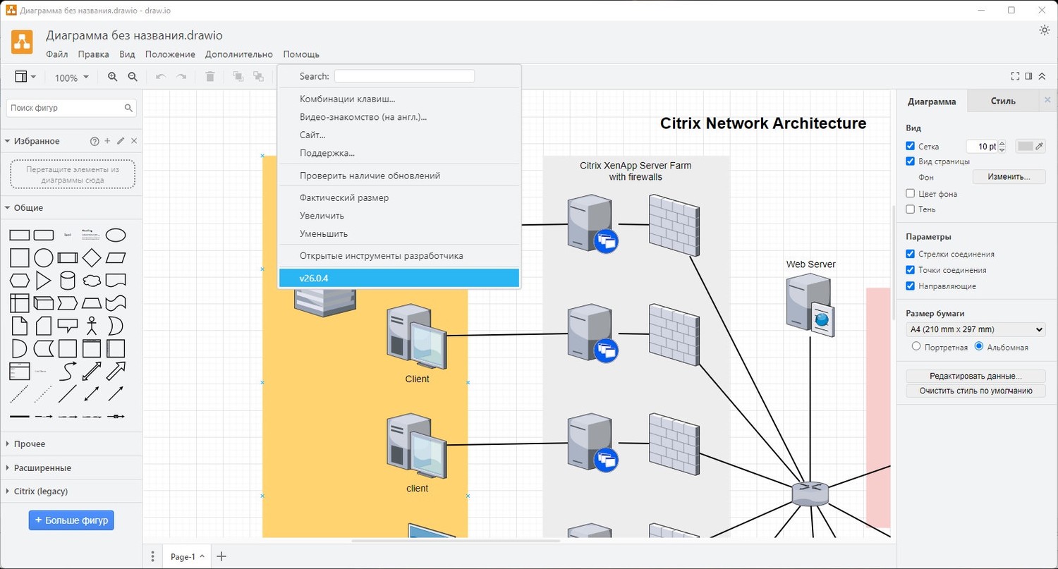The width and height of the screenshot is (1058, 569).
Task: Click the undo arrow in toolbar
Action: [161, 77]
